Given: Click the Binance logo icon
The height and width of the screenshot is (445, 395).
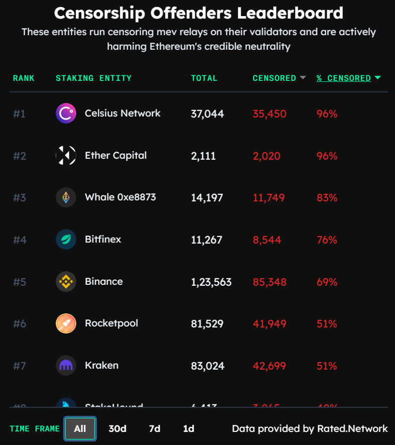Looking at the screenshot, I should 66,282.
